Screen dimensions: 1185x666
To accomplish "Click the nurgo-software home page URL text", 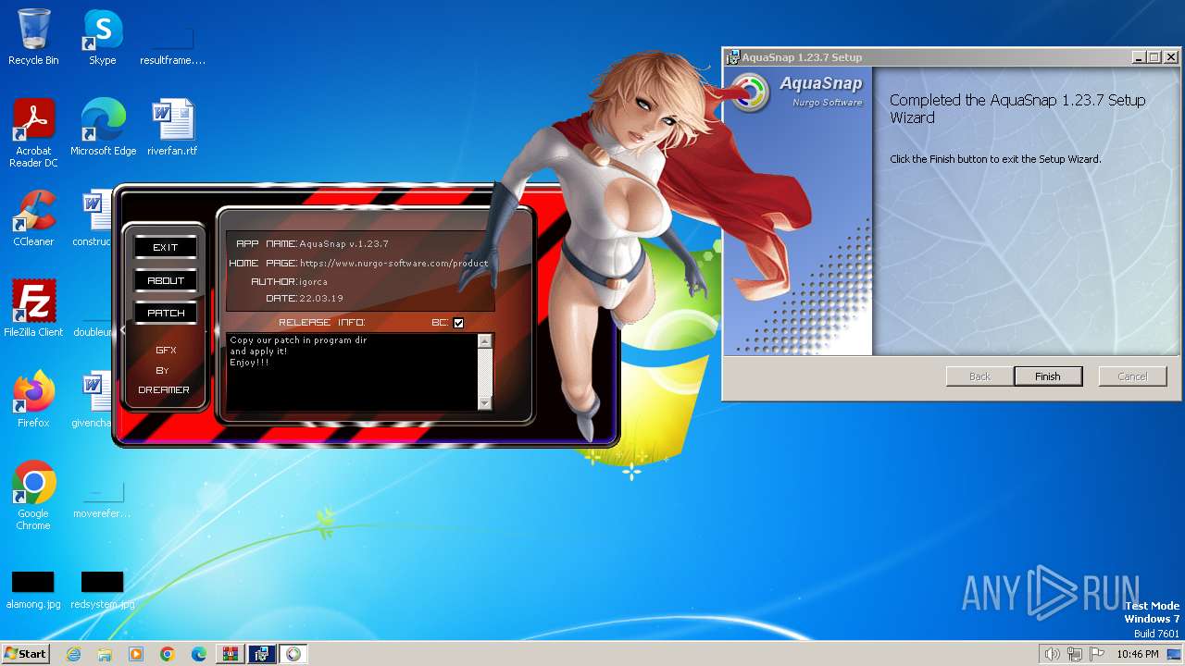I will (x=393, y=263).
